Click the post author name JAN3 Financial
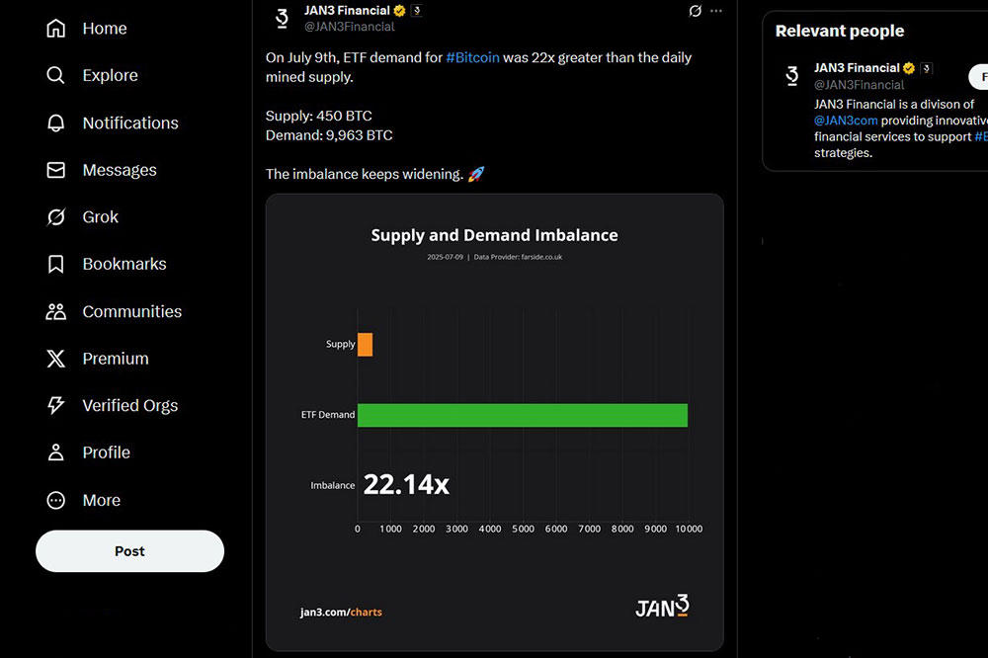The width and height of the screenshot is (988, 658). [x=347, y=11]
